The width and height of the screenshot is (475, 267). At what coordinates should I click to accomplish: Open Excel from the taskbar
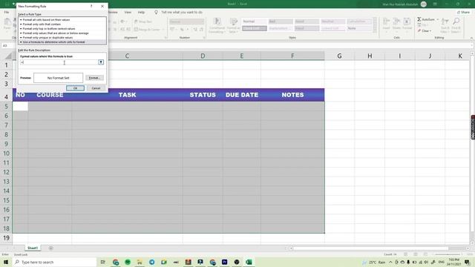click(249, 262)
